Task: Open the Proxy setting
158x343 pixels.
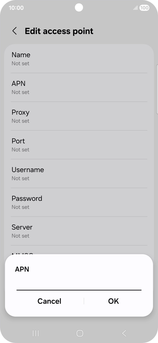Action: coord(79,116)
